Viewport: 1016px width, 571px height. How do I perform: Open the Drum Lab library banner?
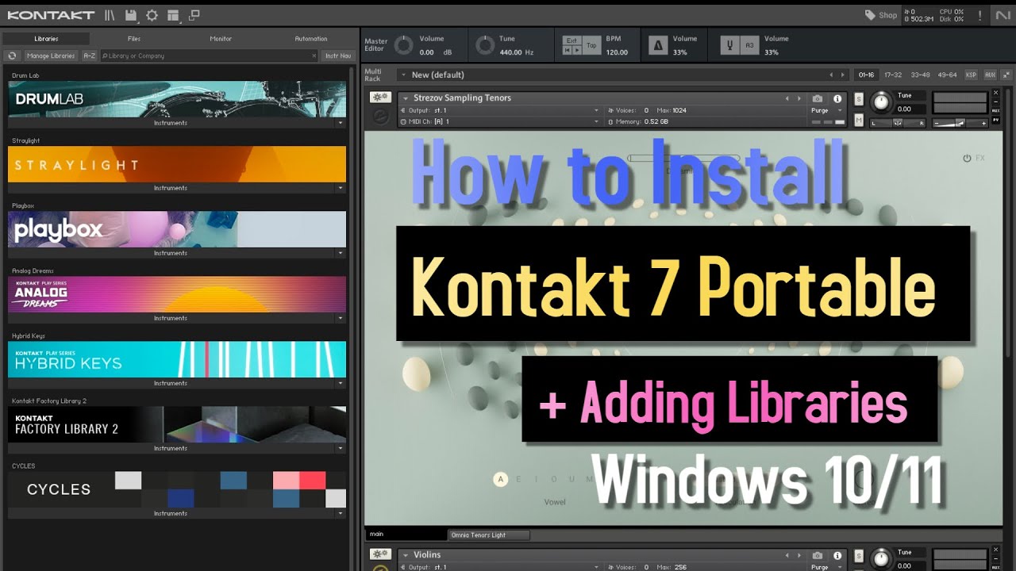[x=177, y=99]
